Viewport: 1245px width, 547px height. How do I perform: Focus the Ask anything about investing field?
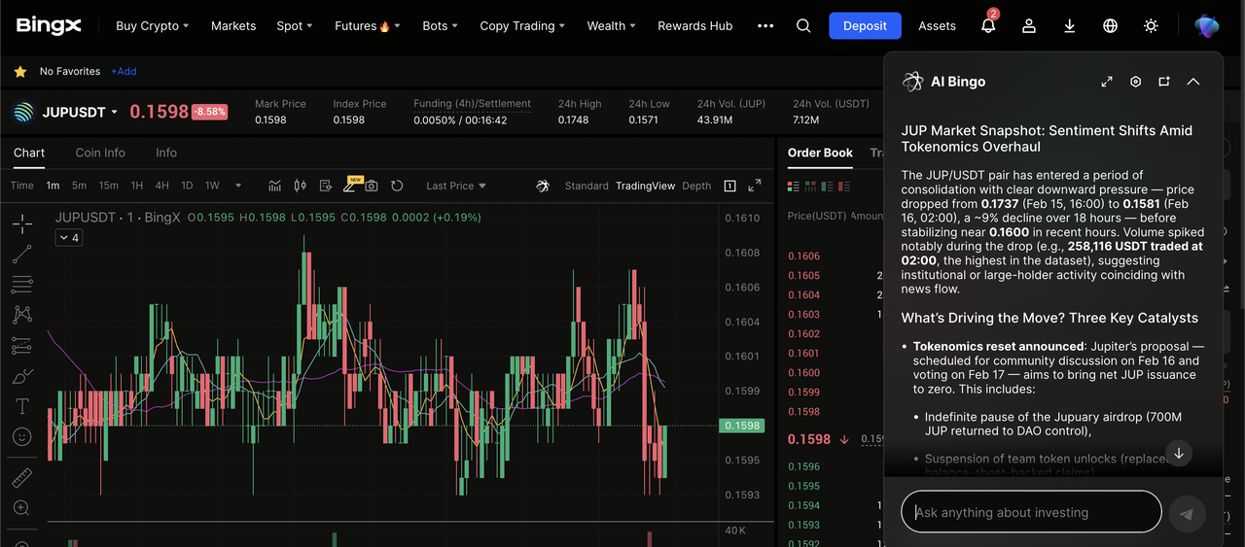1031,512
